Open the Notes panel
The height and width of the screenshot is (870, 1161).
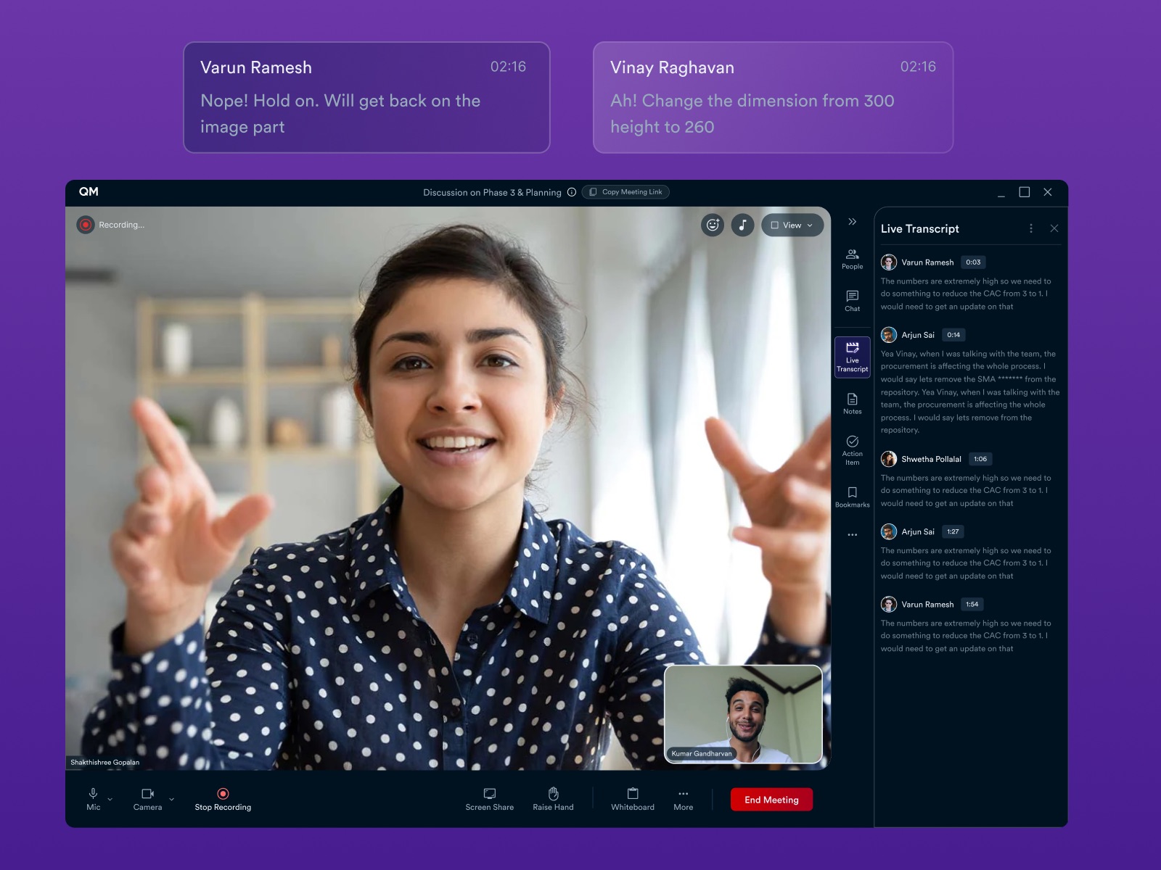pos(853,404)
